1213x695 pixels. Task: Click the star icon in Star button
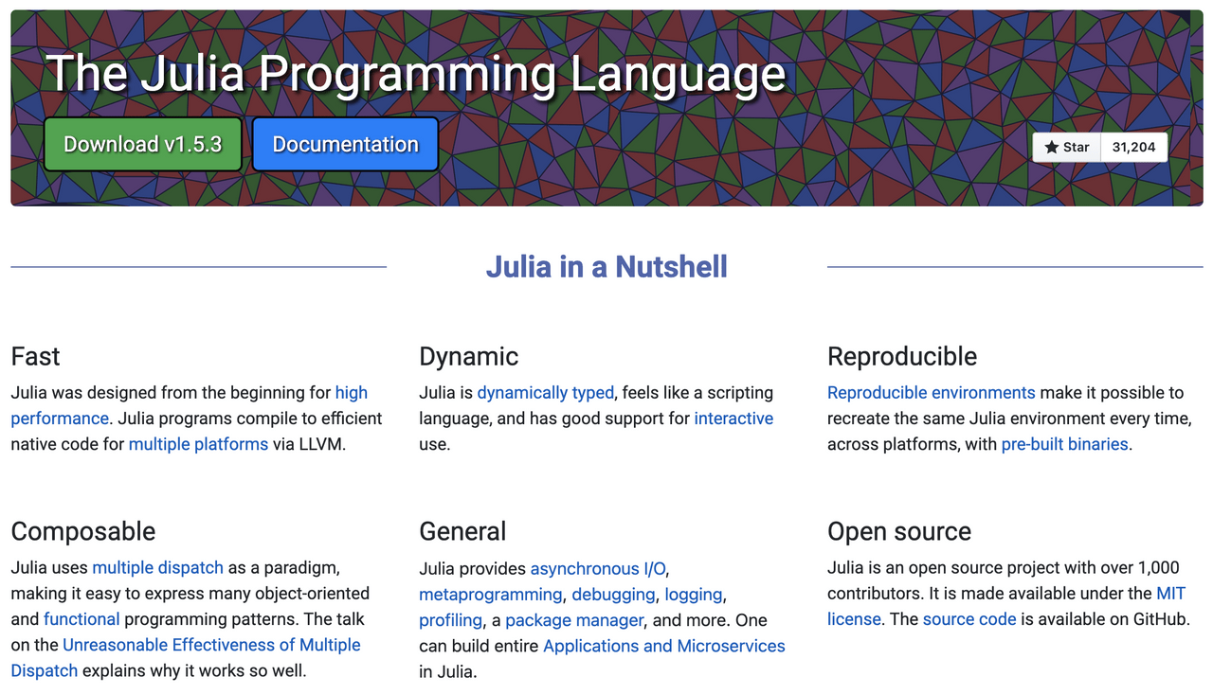click(x=1051, y=147)
